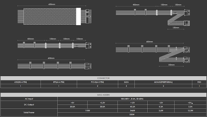207x117 pixels.
Task: Select the ATX(20+4 PIN) column header
Action: pyautogui.click(x=20, y=82)
